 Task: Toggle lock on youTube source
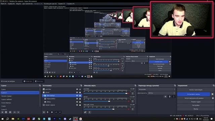[80, 89]
